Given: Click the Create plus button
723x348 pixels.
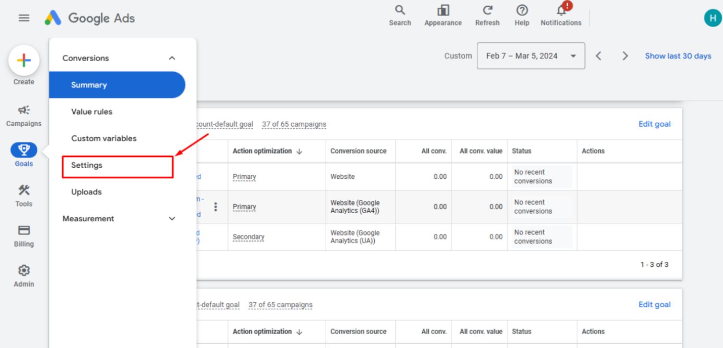Looking at the screenshot, I should coord(24,61).
